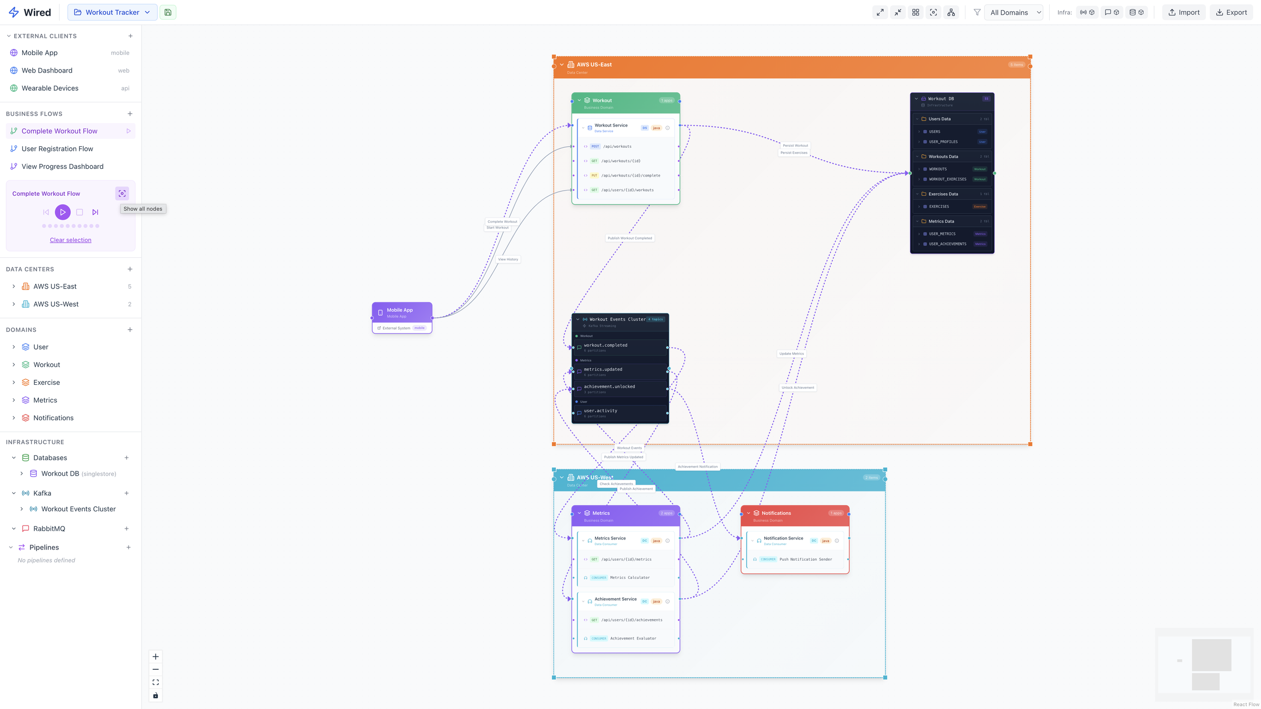Click the expand all nodes icon
This screenshot has width=1261, height=709.
(x=880, y=13)
